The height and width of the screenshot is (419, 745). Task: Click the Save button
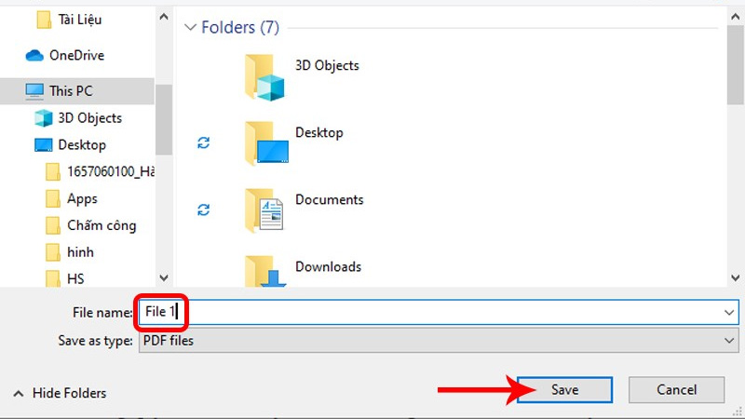[564, 390]
